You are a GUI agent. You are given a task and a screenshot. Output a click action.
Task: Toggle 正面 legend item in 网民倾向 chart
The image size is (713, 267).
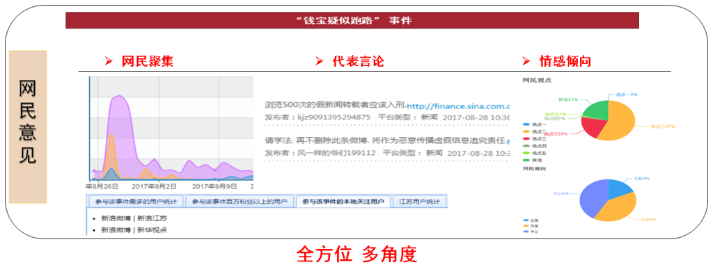point(531,220)
